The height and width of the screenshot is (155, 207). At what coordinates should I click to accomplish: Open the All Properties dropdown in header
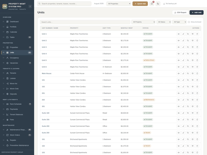click(x=119, y=4)
